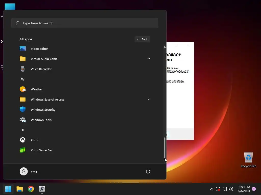Click the X letter group header

pyautogui.click(x=23, y=130)
